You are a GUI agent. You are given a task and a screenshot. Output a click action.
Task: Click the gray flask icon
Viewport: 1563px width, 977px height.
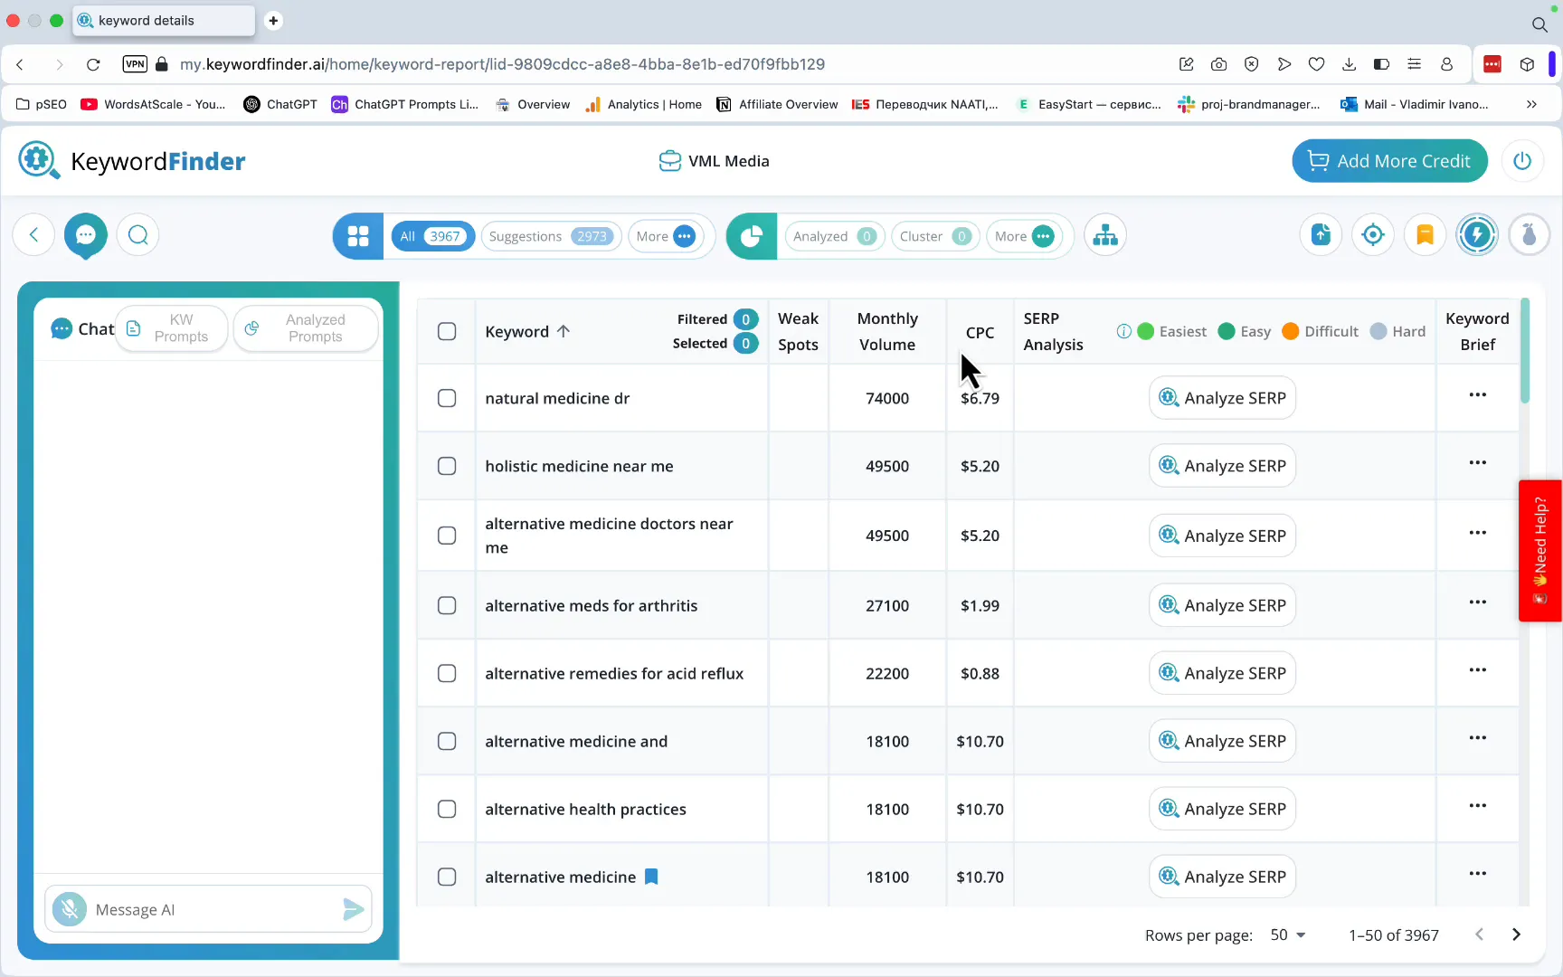tap(1529, 235)
